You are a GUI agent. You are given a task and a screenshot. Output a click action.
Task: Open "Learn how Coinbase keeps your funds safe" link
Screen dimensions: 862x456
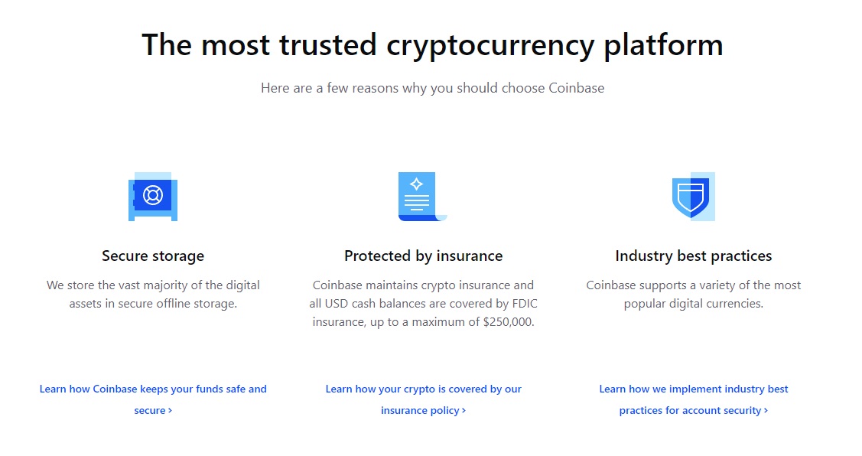(x=153, y=399)
